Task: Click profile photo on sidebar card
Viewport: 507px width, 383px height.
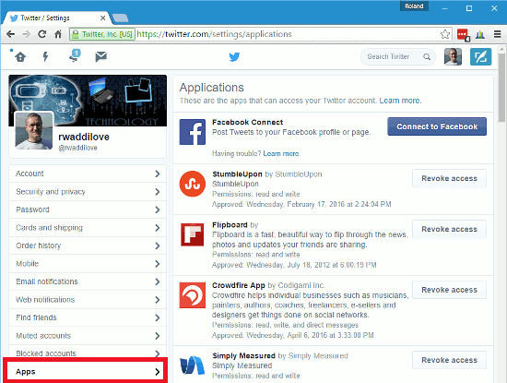Action: click(34, 130)
